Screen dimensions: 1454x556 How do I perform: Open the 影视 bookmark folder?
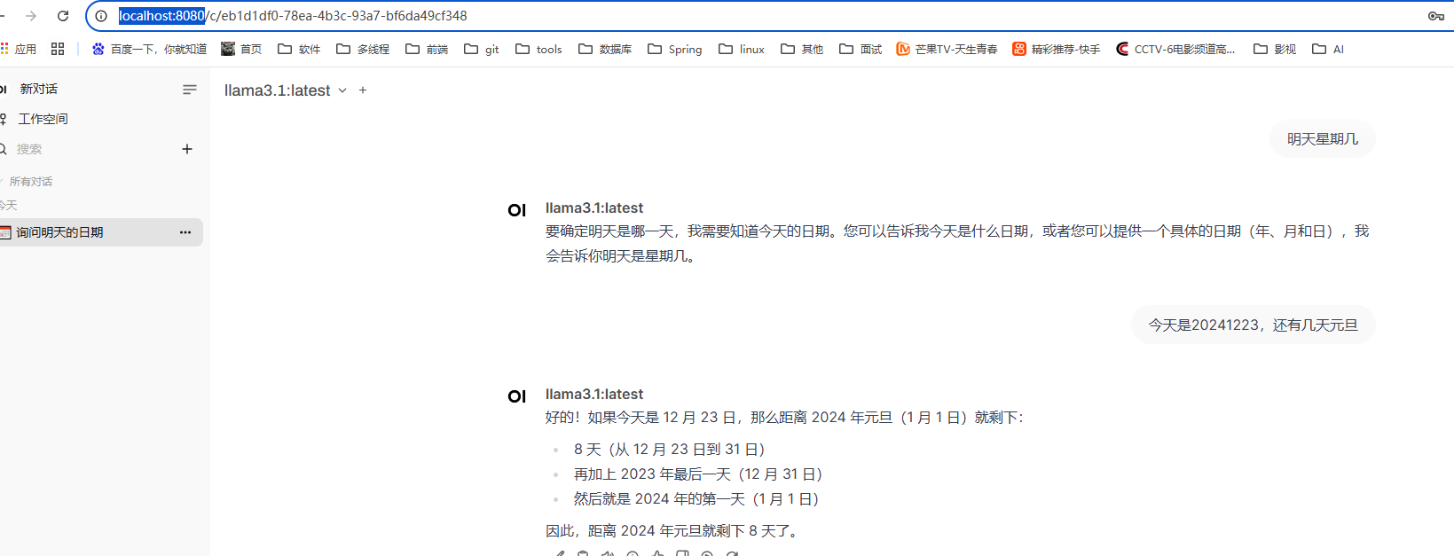tap(1275, 49)
